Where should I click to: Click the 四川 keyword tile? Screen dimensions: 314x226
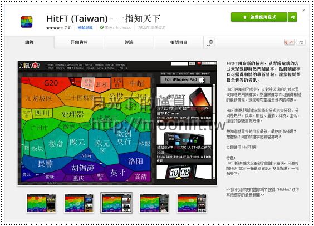pyautogui.click(x=42, y=113)
